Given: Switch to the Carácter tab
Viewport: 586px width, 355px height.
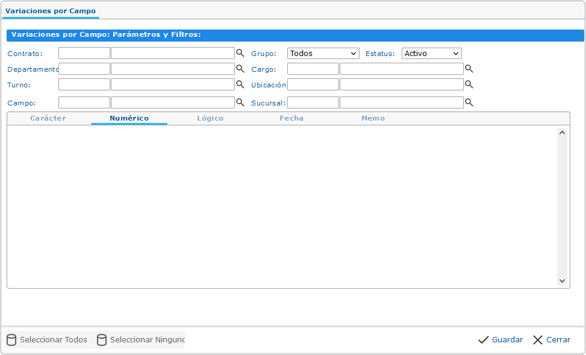Looking at the screenshot, I should pos(48,118).
